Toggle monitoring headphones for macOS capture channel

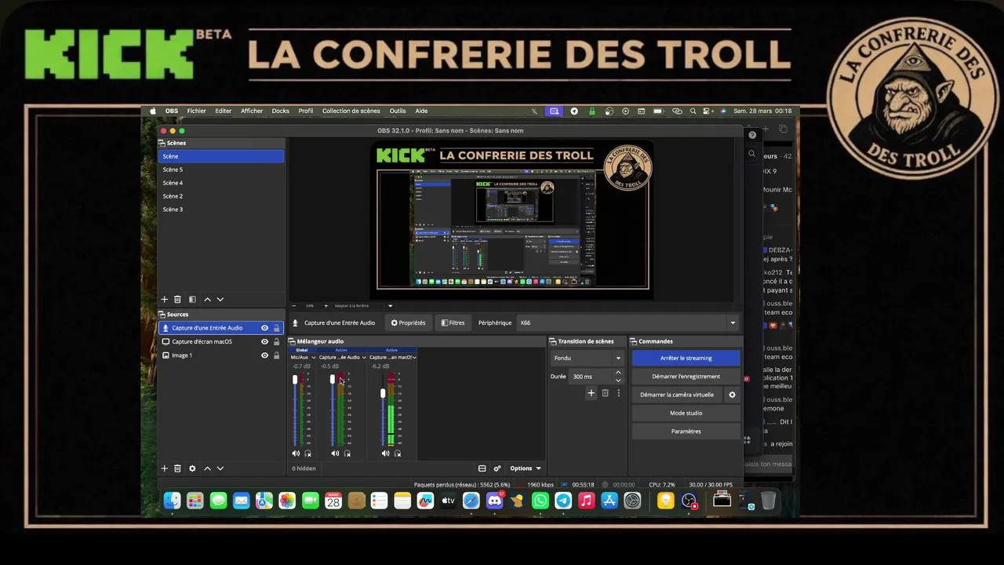[398, 454]
